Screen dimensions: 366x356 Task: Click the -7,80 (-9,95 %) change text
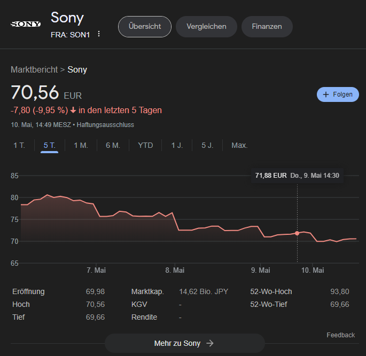click(x=39, y=110)
